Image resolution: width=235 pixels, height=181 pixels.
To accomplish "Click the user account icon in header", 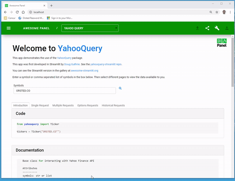I will coord(227,28).
